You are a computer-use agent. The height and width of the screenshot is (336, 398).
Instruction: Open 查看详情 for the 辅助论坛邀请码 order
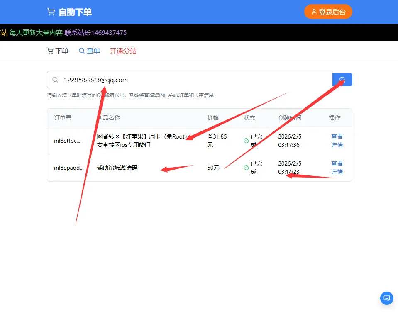point(337,168)
